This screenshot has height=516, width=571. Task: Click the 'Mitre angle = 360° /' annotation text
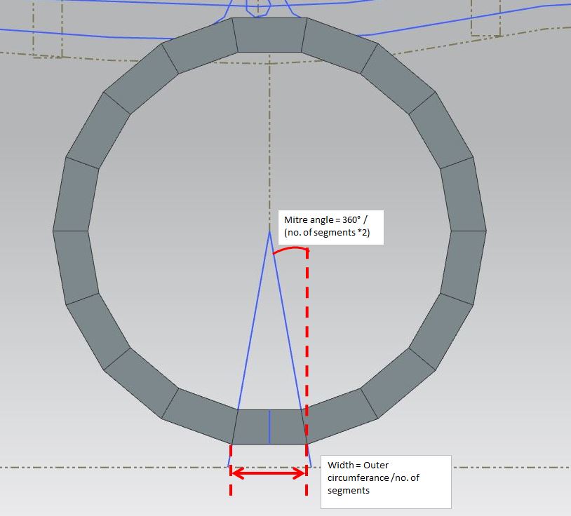click(325, 220)
